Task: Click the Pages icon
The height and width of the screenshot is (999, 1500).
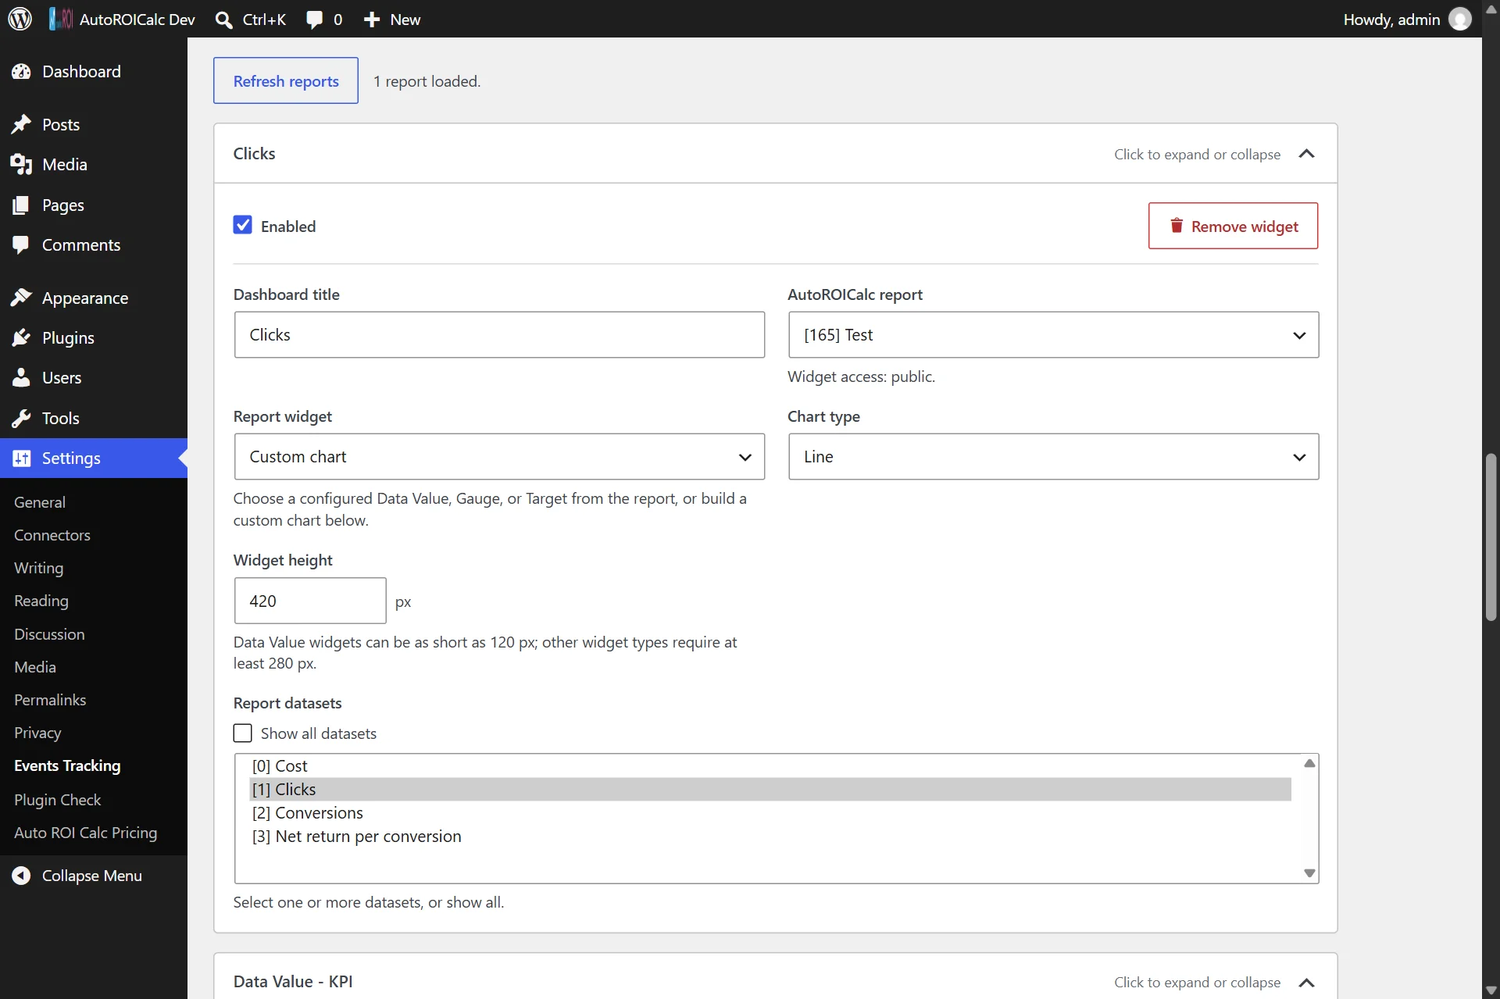Action: (21, 205)
